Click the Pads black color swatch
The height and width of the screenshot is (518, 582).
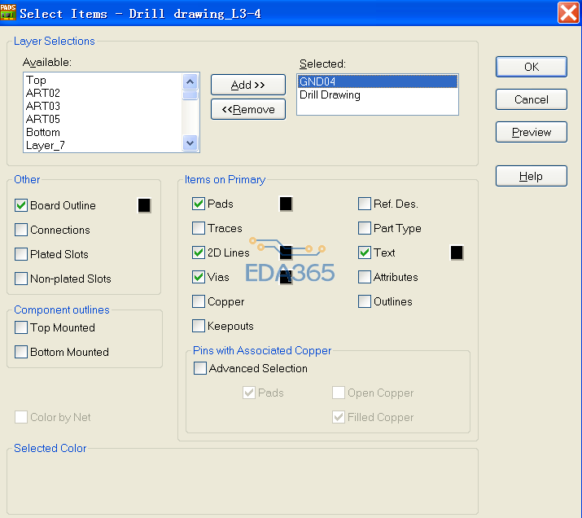[x=286, y=204]
